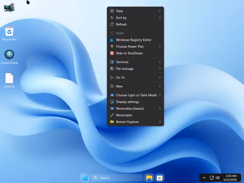Select the Control Panel desktop icon
This screenshot has height=183, width=244.
[x=9, y=57]
